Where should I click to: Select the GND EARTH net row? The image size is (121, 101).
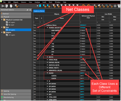[x=55, y=30]
